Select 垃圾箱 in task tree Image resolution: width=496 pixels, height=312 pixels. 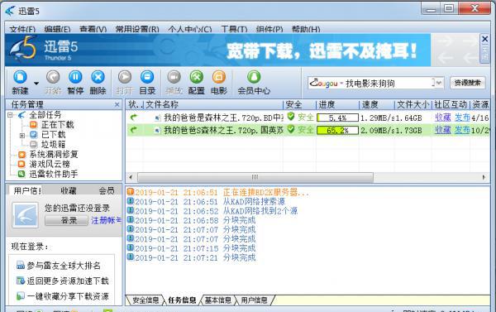click(x=53, y=145)
